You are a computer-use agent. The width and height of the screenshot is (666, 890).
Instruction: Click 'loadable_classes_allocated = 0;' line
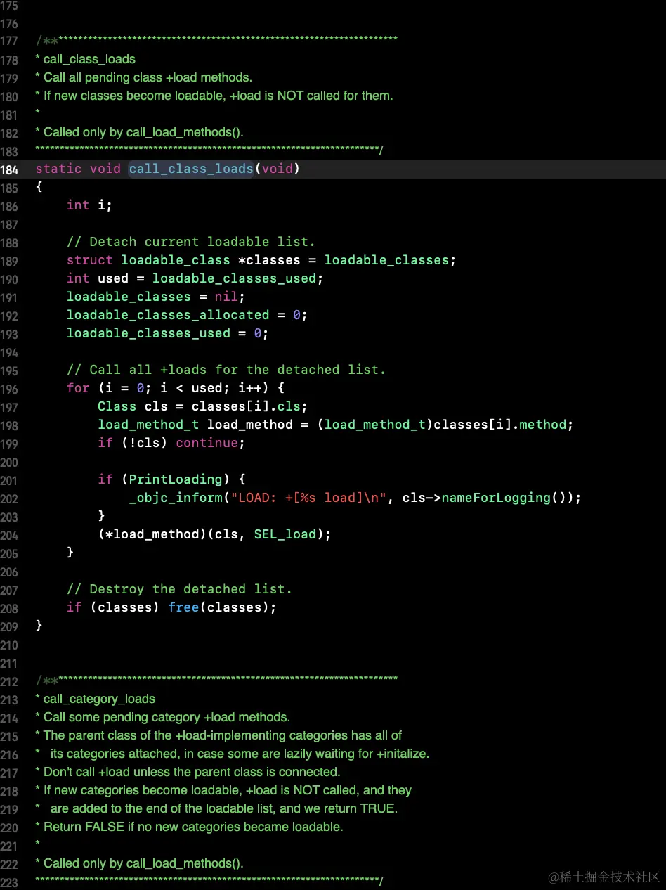point(187,315)
